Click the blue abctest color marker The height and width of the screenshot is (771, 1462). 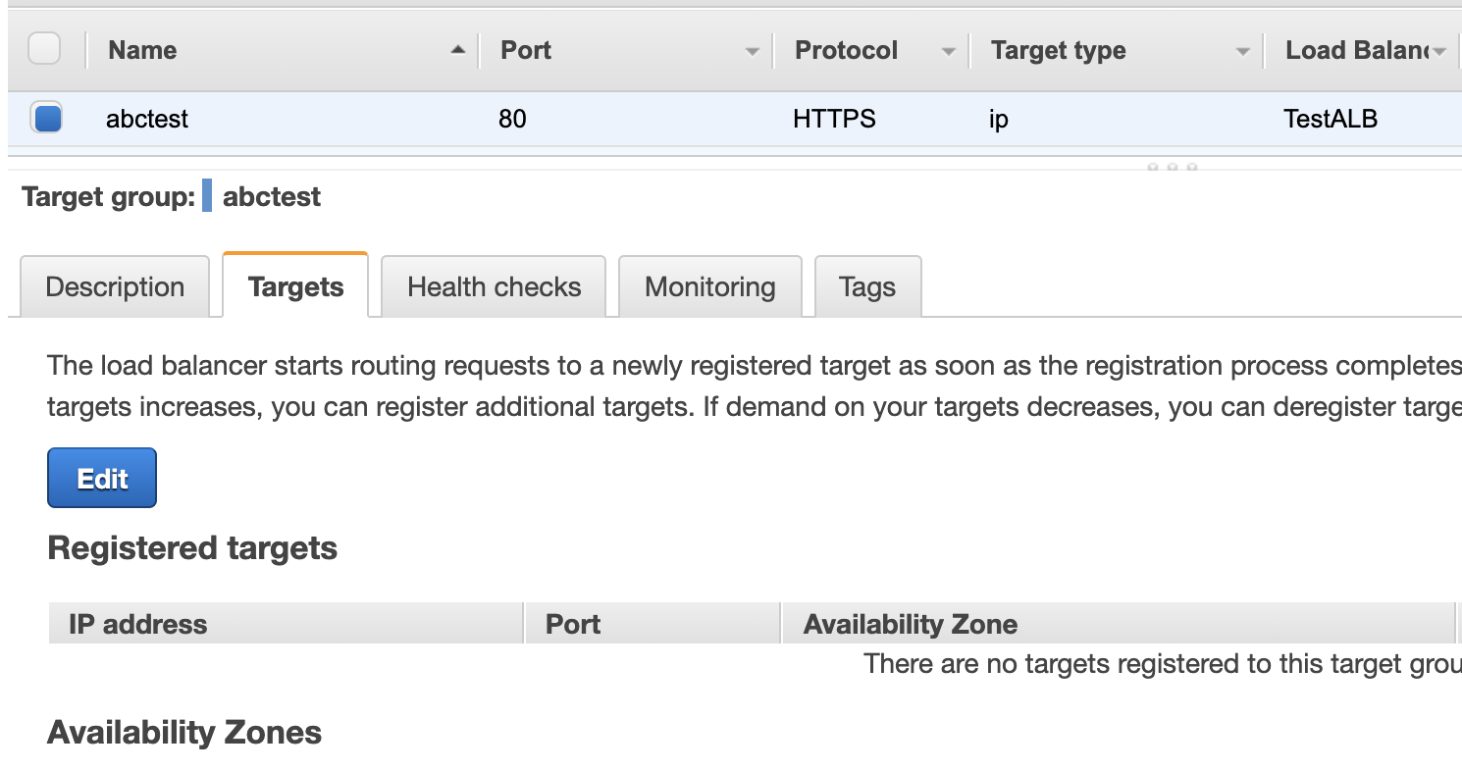point(207,196)
